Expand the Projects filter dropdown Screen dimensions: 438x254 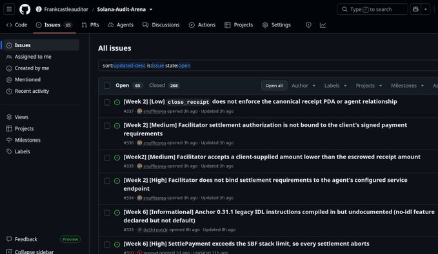click(x=369, y=86)
